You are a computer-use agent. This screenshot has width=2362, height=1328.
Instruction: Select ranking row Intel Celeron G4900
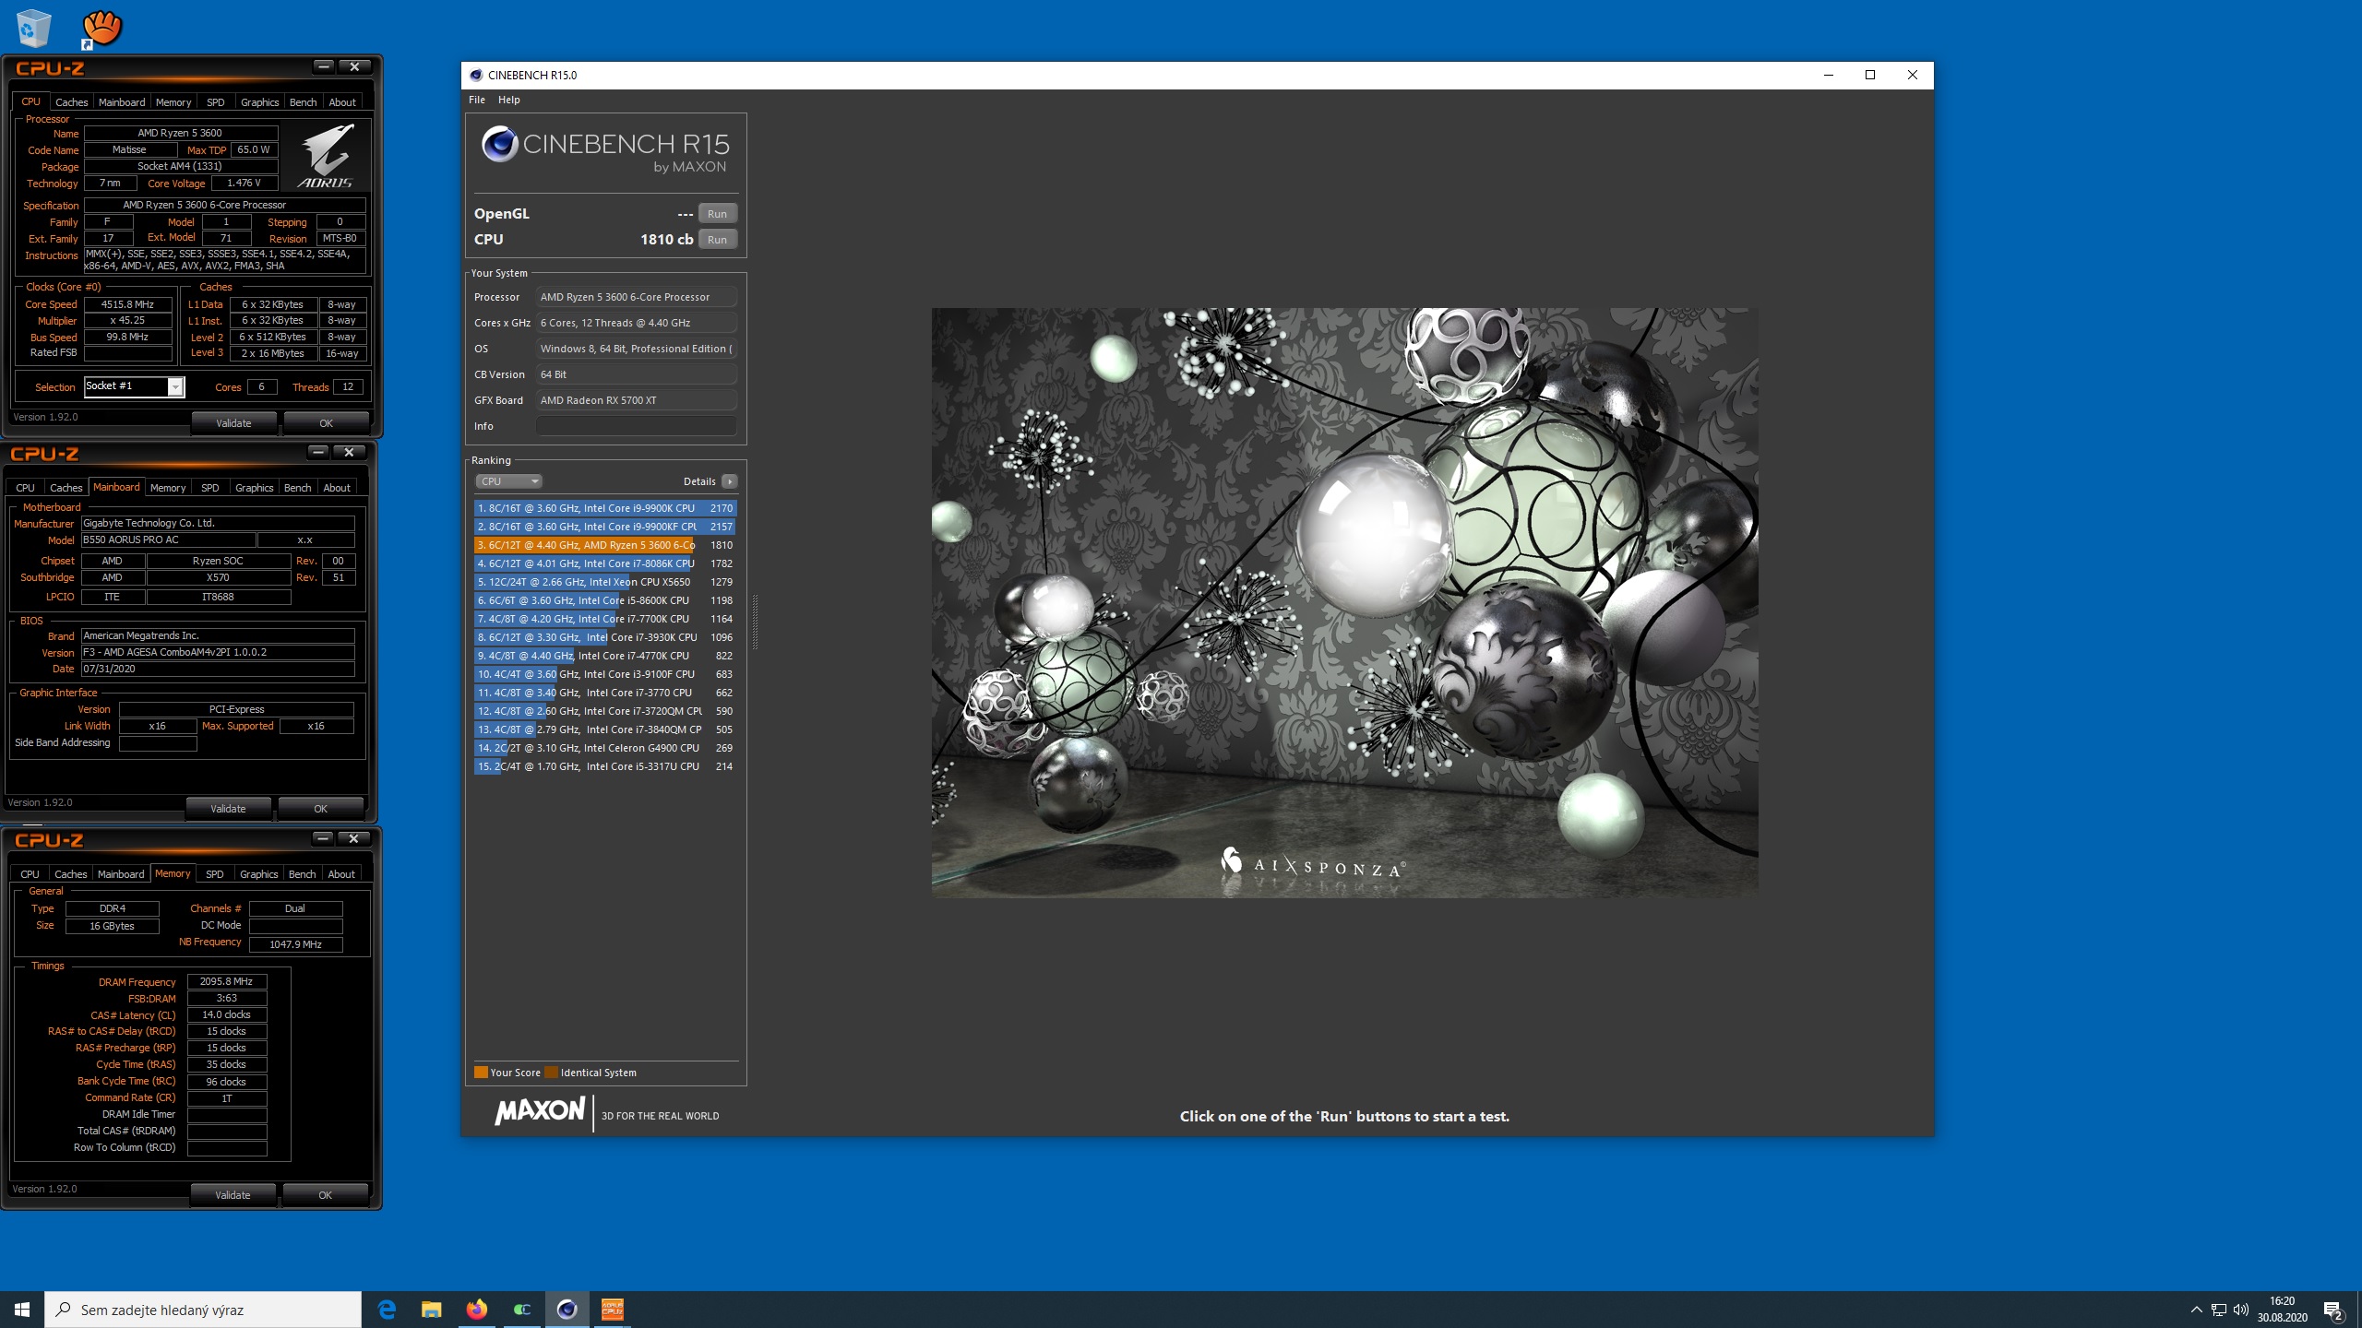605,748
